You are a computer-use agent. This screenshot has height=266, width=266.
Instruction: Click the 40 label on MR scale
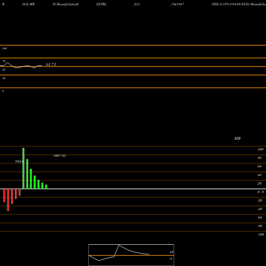click(x=260, y=175)
